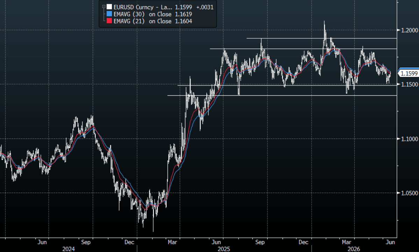This screenshot has height=252, width=419.
Task: Click the 2024 year label on time axis
Action: [69, 249]
